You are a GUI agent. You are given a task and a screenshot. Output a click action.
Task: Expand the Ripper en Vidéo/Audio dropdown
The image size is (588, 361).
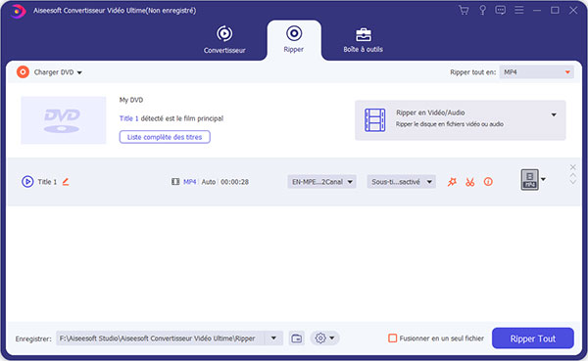pos(554,115)
